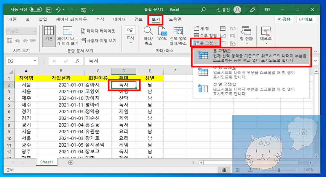Switch to 페이지 나누기 미리 보기 view
This screenshot has height=177, width=326.
click(x=67, y=36)
